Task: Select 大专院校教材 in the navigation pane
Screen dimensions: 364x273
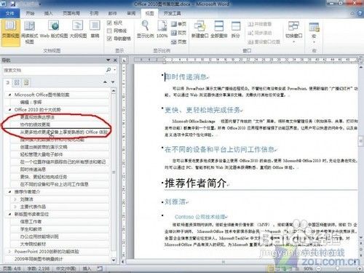Action: [x=33, y=244]
